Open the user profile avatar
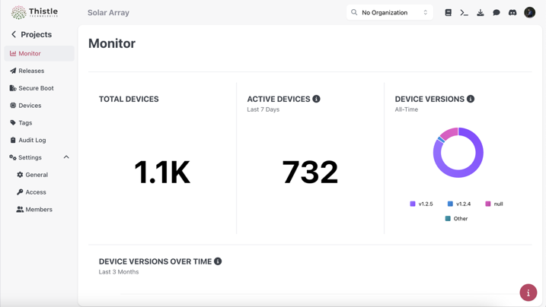The height and width of the screenshot is (307, 546). (x=529, y=13)
